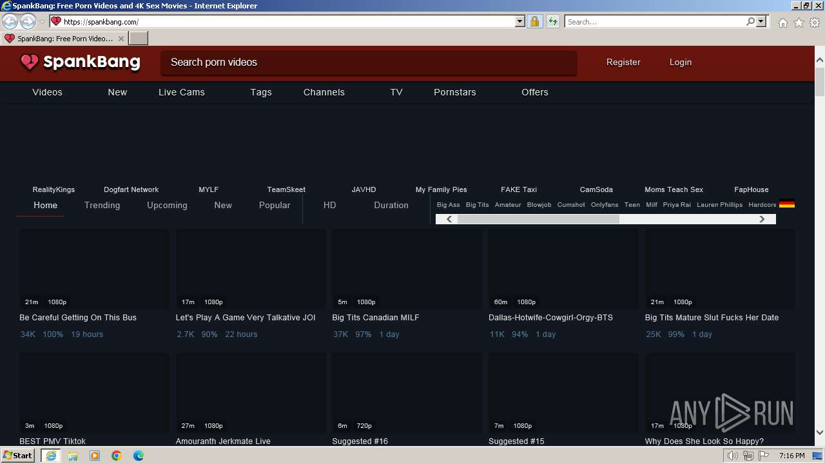Click title Suggested #16
This screenshot has height=464, width=825.
(x=360, y=441)
